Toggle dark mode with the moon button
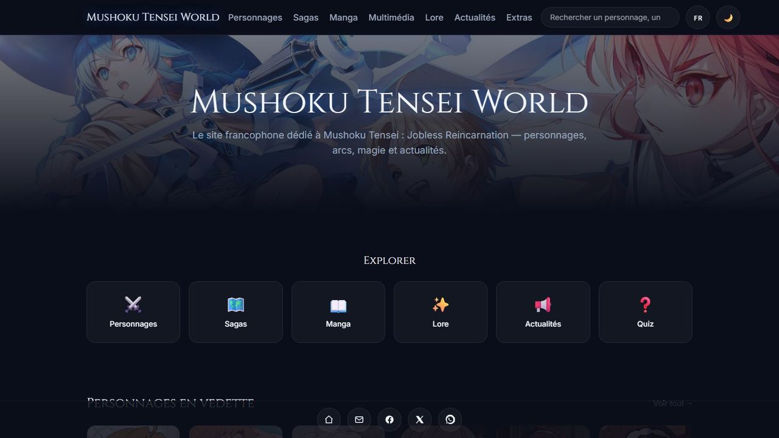 [728, 18]
